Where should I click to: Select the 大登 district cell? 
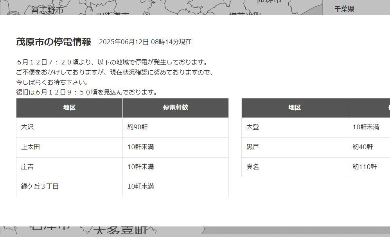coord(295,127)
